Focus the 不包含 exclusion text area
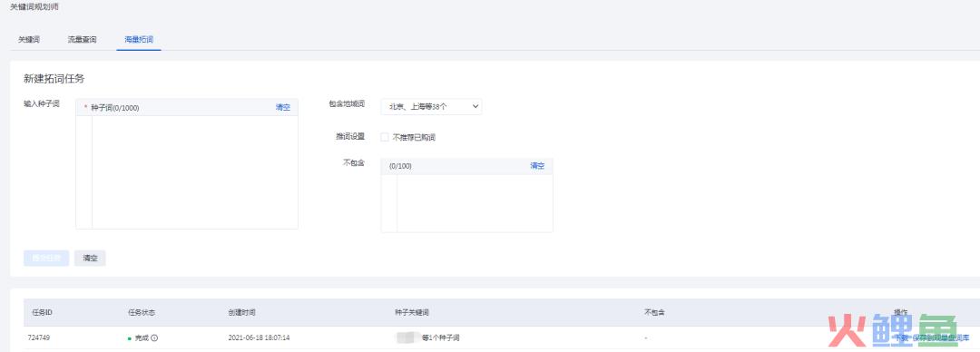 point(475,203)
